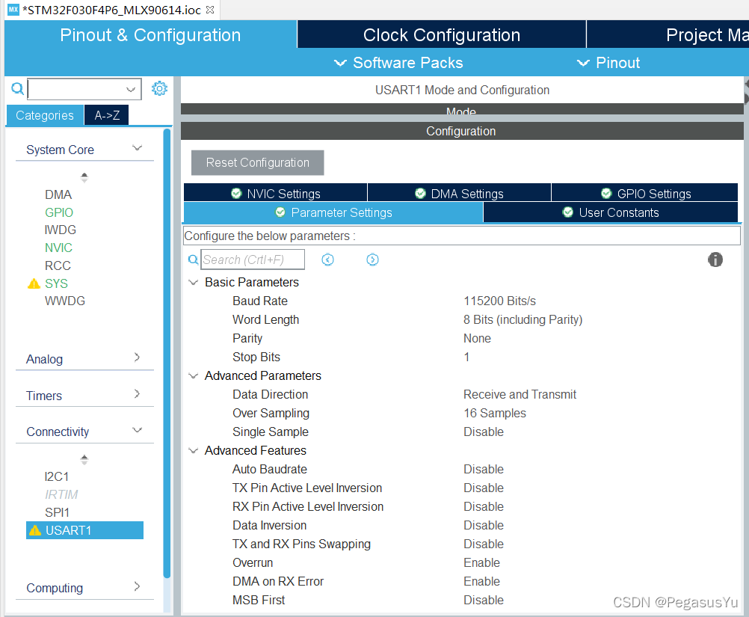Switch to Project Manager tab
749x617 pixels.
668,35
